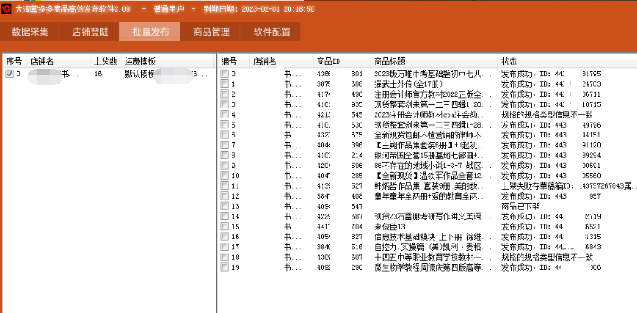Check row 8 checkbox 银河帝国全套
This screenshot has width=637, height=313.
click(x=225, y=156)
